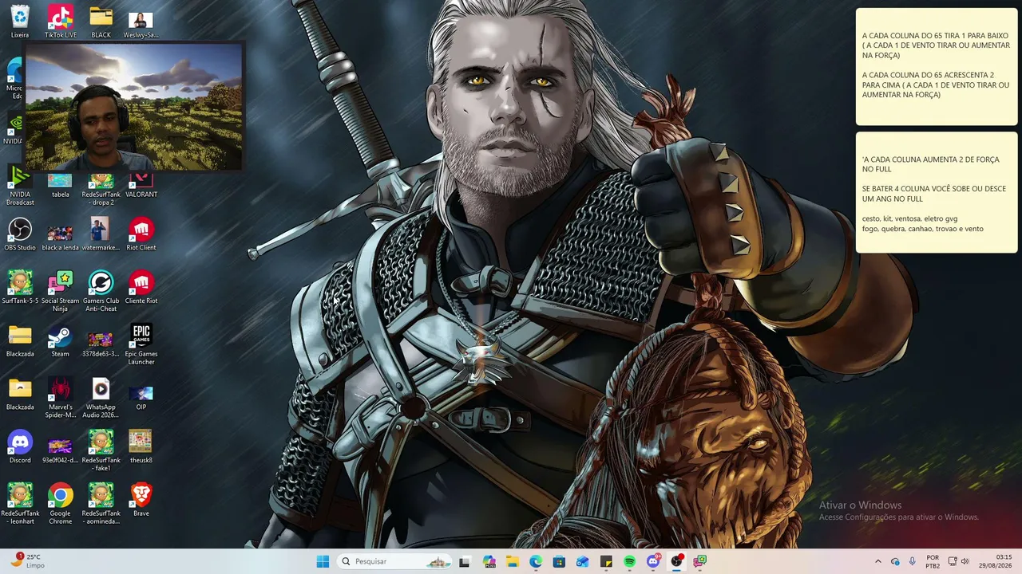The image size is (1022, 574).
Task: Open Microsoft Edge from the taskbar
Action: (536, 561)
